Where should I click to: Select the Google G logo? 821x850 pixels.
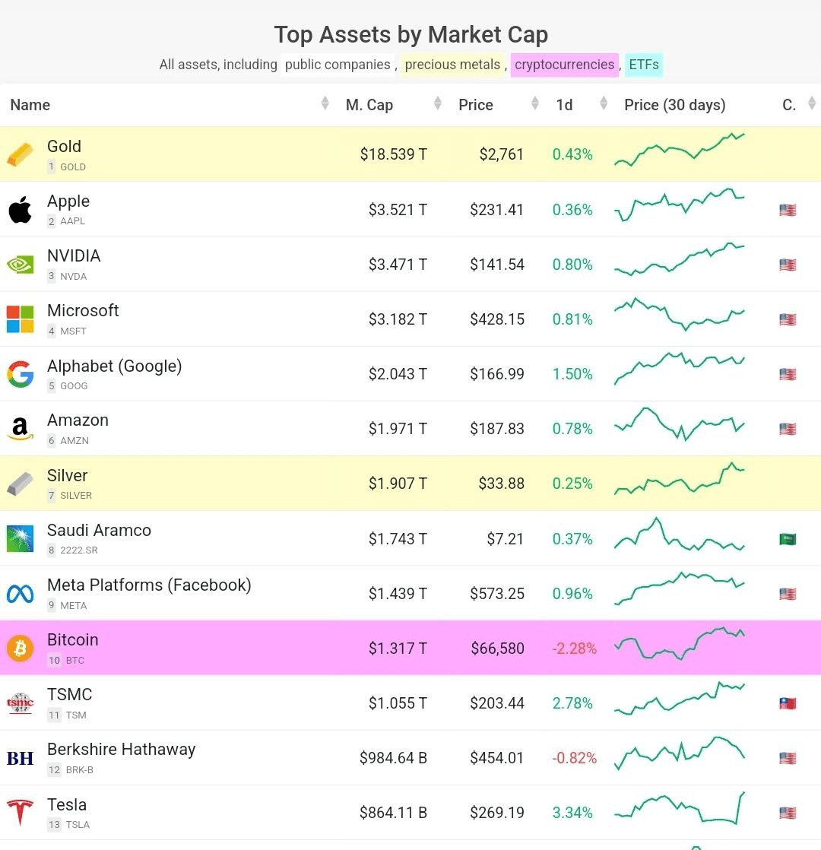[x=20, y=374]
